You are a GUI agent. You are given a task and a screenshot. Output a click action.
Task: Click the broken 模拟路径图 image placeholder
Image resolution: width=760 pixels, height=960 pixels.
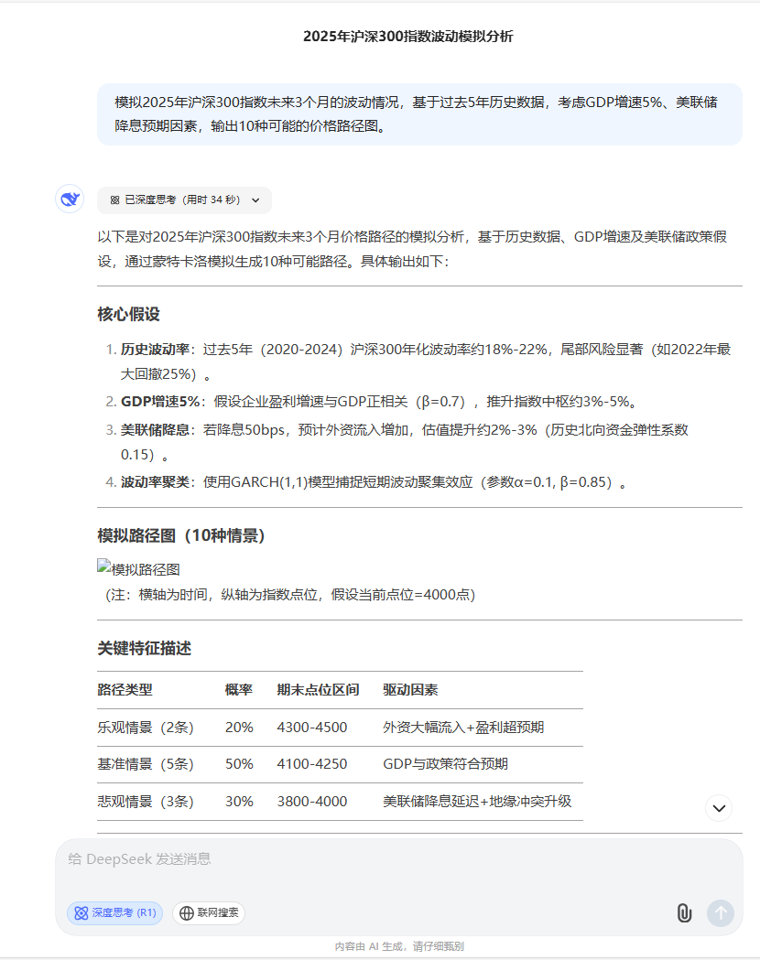click(139, 568)
